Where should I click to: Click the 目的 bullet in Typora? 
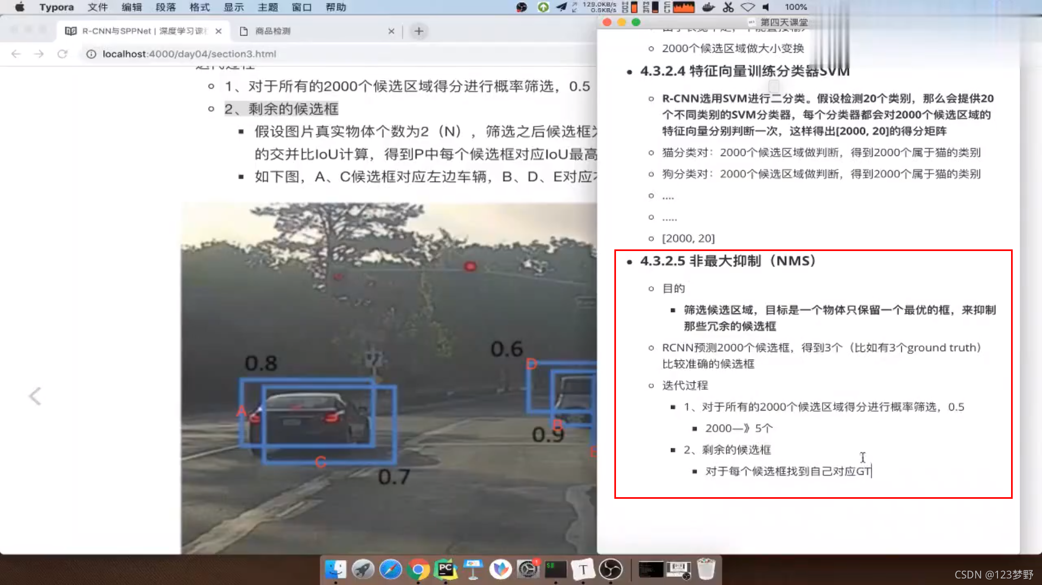674,288
